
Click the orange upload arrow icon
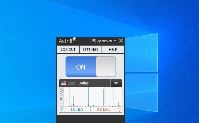tap(119, 110)
